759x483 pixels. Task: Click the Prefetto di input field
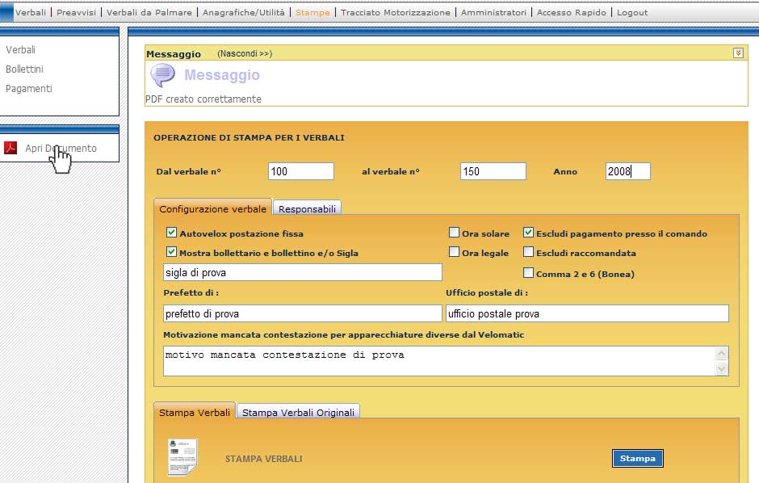click(x=303, y=313)
